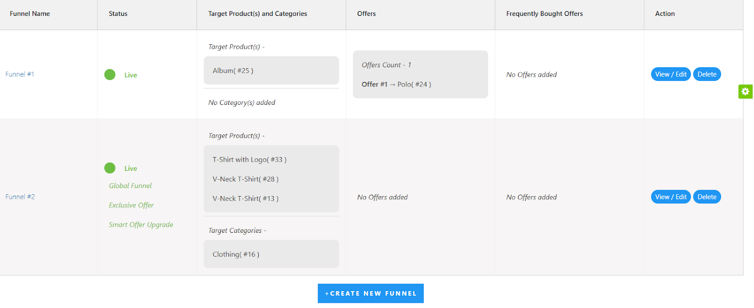Click the Smart Offer Upgrade label

click(140, 224)
